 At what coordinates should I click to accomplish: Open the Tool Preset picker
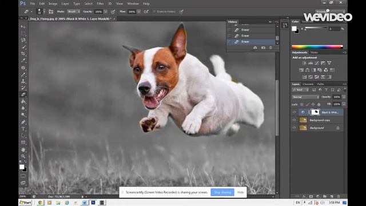pos(28,11)
